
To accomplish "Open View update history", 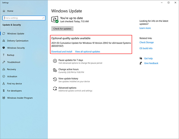I will pyautogui.click(x=68, y=78).
